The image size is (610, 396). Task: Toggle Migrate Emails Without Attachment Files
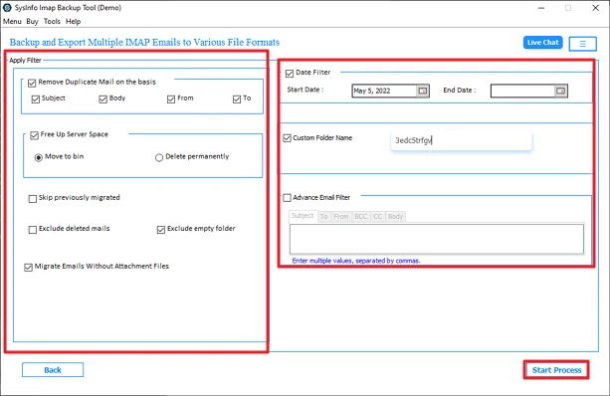[x=29, y=268]
